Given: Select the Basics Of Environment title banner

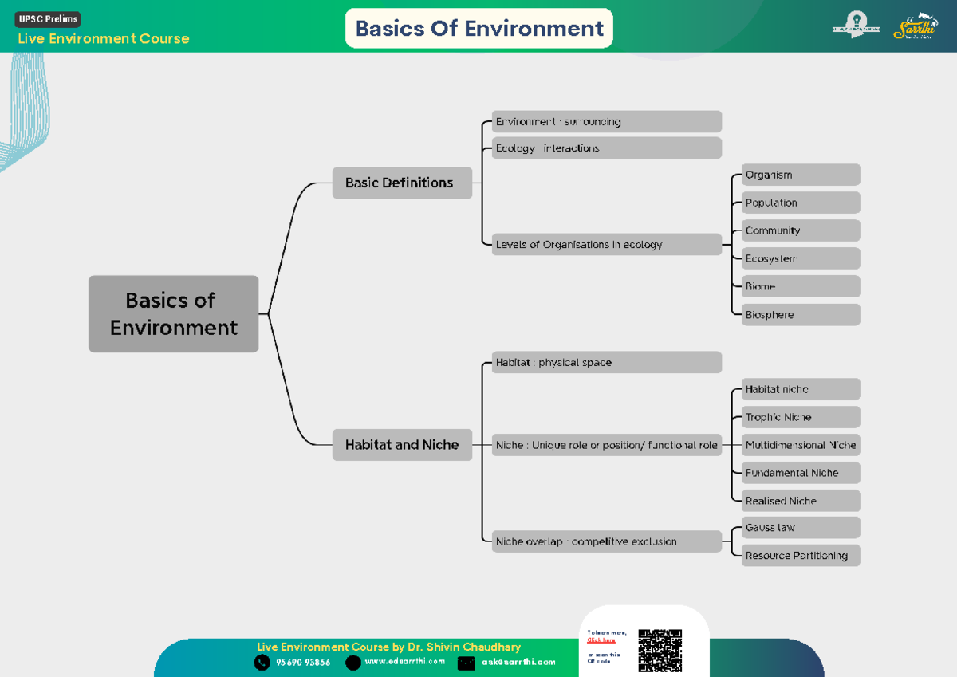Looking at the screenshot, I should pos(478,27).
